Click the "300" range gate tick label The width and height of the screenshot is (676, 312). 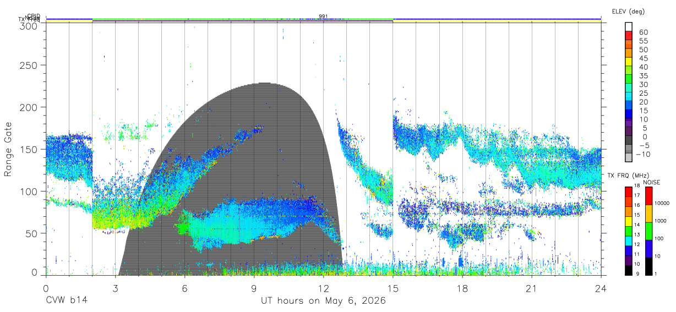28,26
